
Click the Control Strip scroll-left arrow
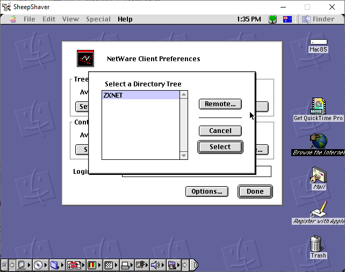[12, 265]
